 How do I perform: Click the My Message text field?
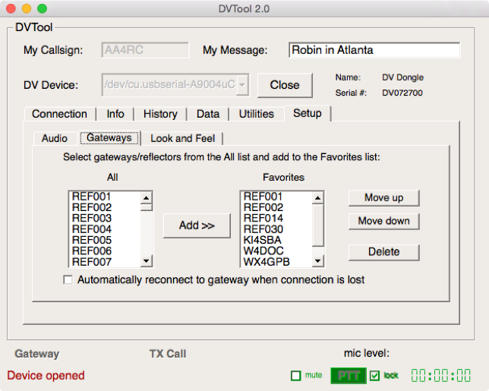[374, 50]
